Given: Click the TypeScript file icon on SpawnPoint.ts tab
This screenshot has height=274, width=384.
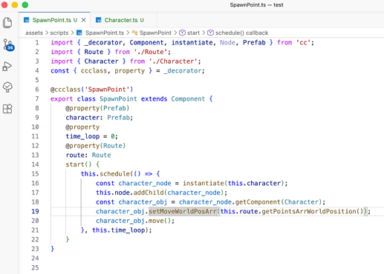Looking at the screenshot, I should point(27,20).
